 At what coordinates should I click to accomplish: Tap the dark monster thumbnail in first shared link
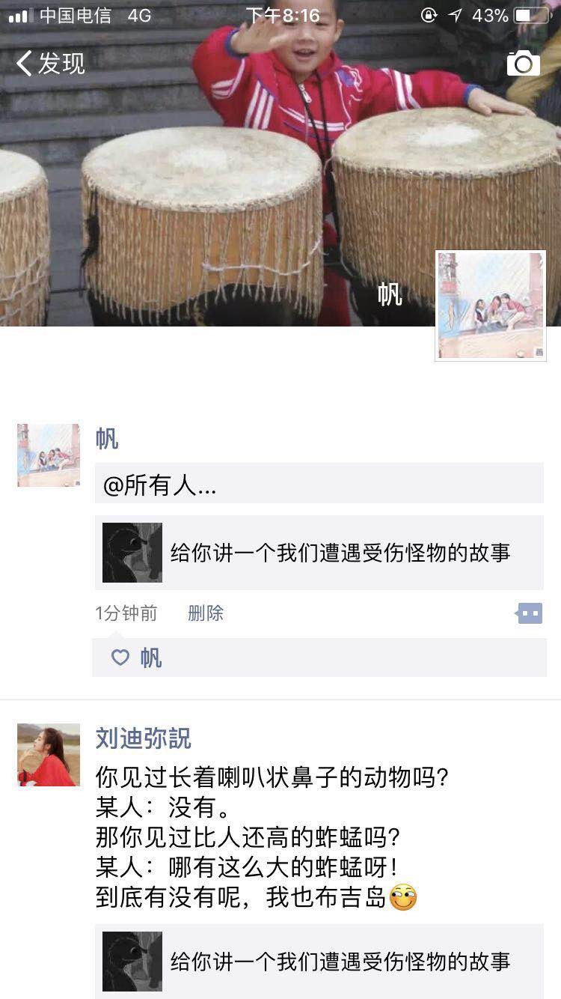[x=132, y=553]
